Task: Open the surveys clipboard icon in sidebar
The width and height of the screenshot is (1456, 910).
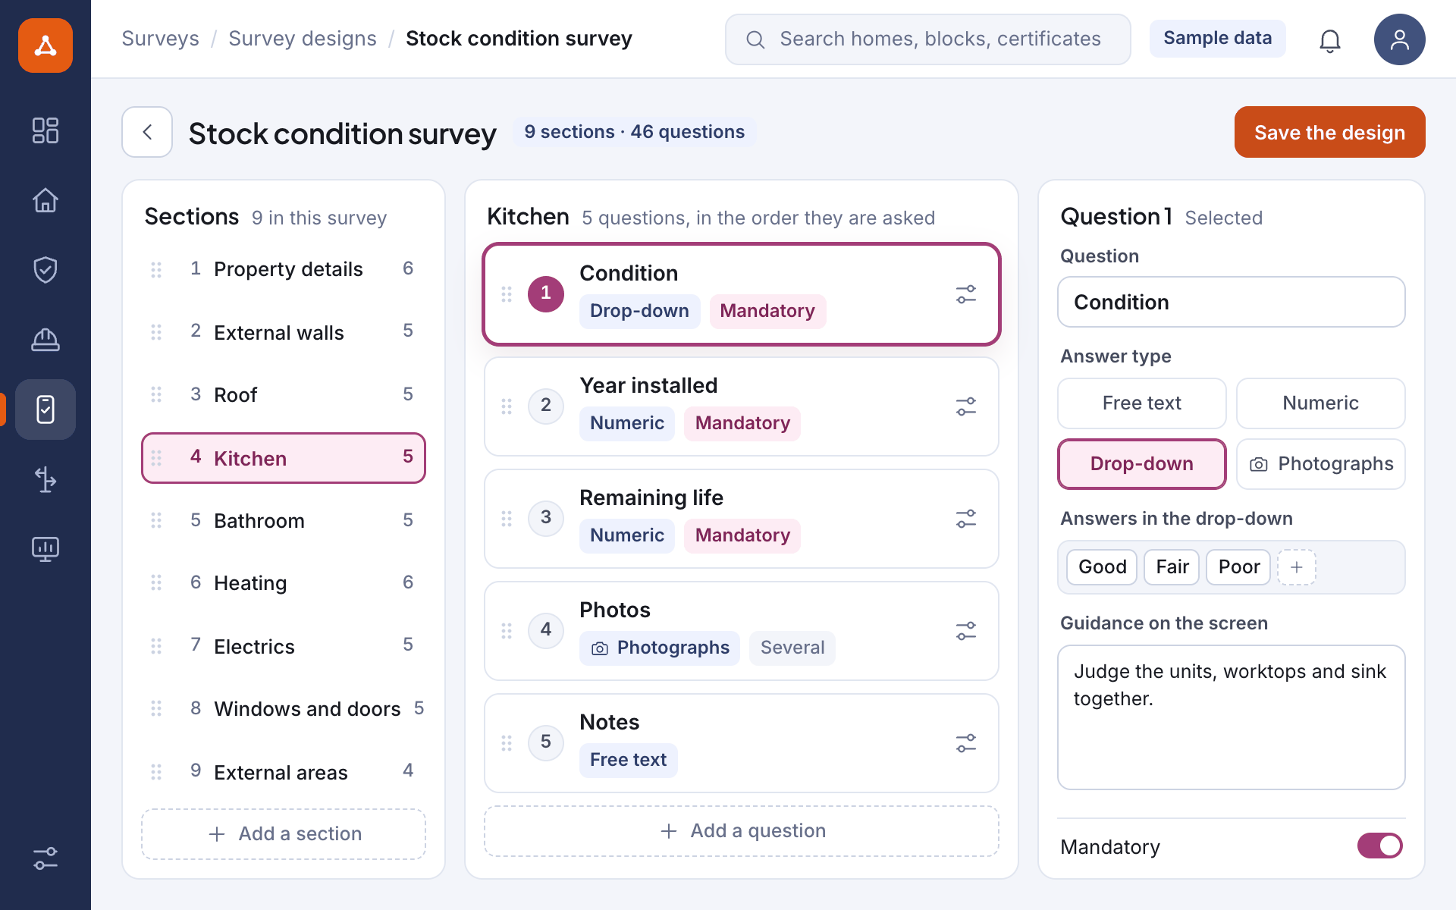Action: click(45, 409)
